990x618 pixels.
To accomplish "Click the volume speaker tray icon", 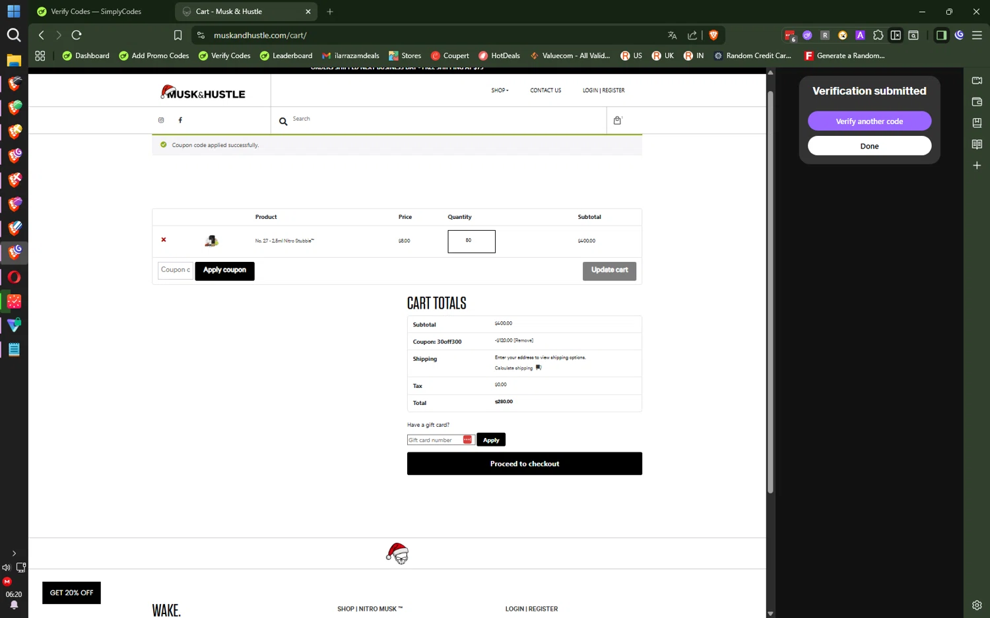I will coord(7,567).
